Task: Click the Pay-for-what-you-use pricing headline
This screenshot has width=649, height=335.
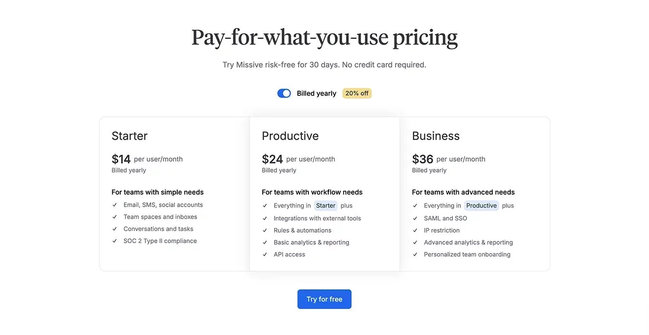Action: pyautogui.click(x=324, y=38)
